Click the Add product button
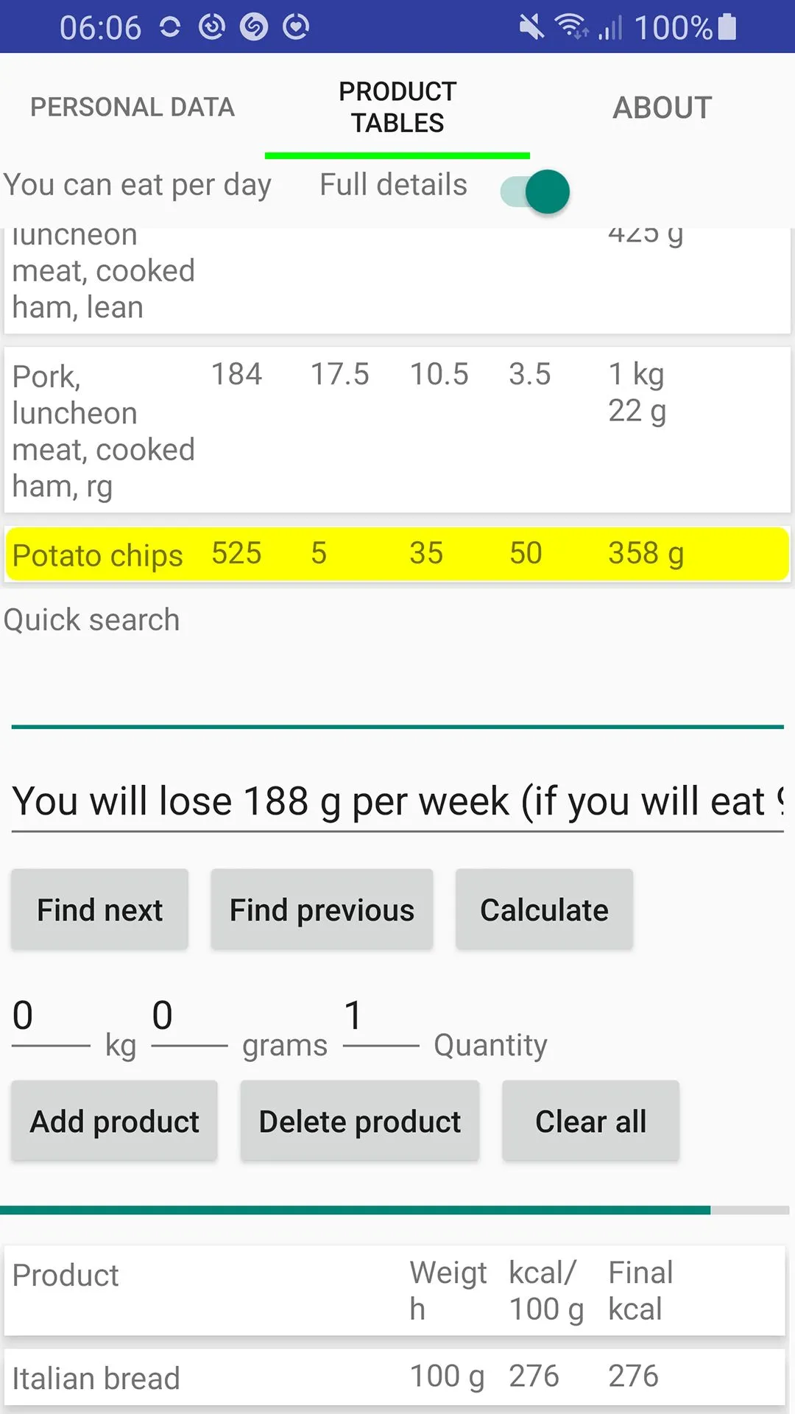This screenshot has width=795, height=1414. pyautogui.click(x=114, y=1121)
